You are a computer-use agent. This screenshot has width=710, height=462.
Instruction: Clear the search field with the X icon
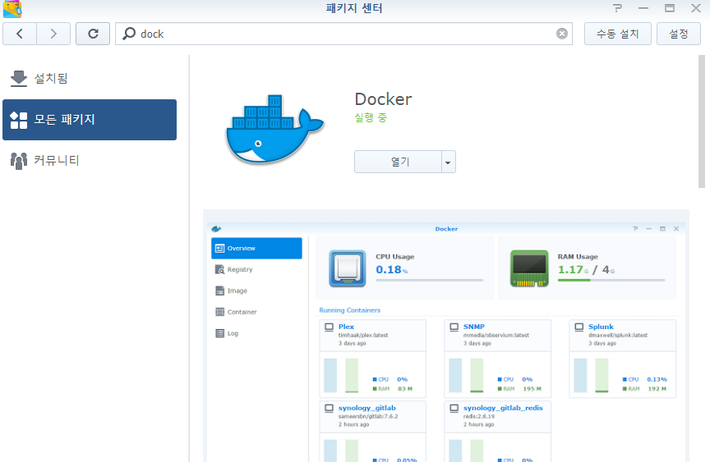562,34
